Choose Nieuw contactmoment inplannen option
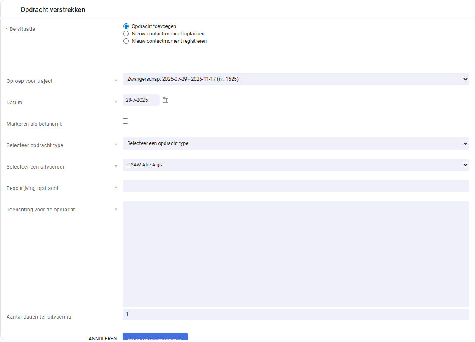Viewport: 475px width, 342px height. click(126, 33)
